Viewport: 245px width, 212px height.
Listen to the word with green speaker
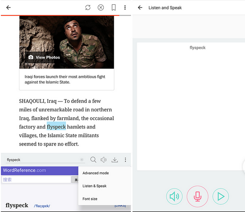(174, 197)
